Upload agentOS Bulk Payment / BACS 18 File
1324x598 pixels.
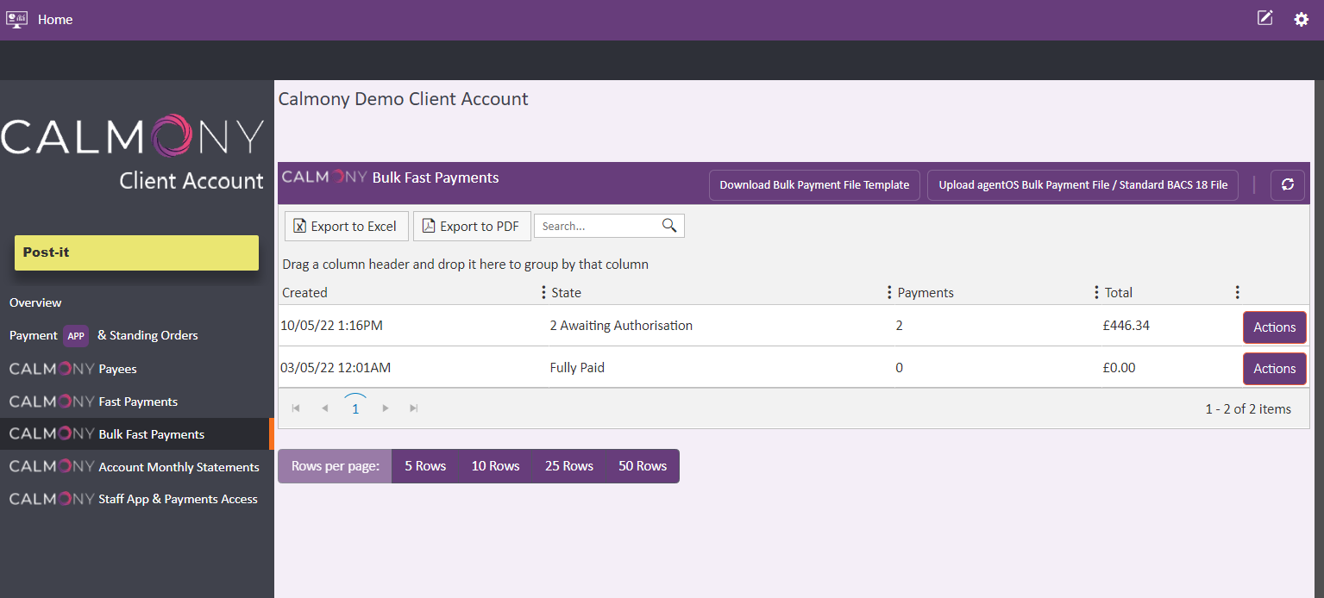[x=1083, y=184]
